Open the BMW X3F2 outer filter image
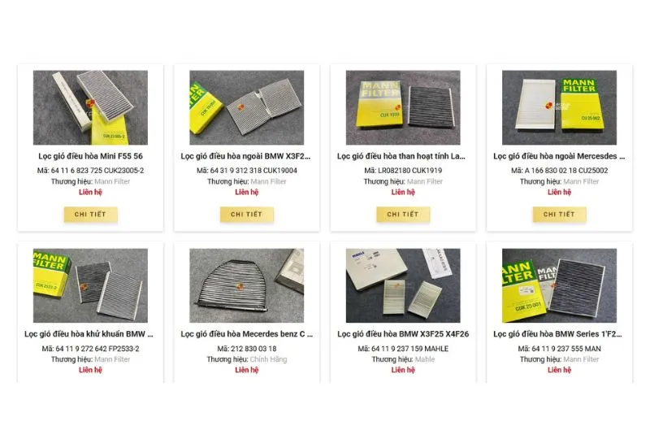 pyautogui.click(x=247, y=107)
